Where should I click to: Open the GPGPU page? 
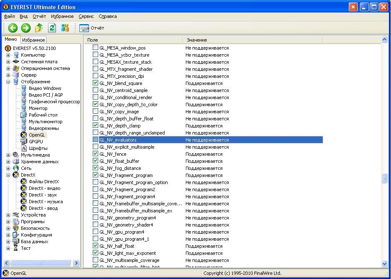coord(36,141)
